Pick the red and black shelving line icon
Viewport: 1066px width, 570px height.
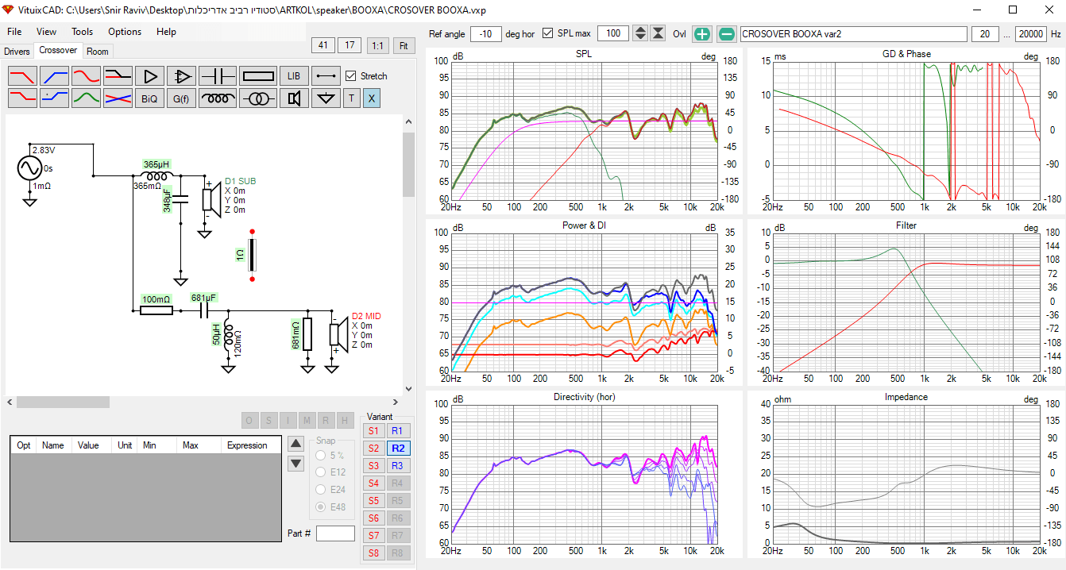click(x=118, y=76)
